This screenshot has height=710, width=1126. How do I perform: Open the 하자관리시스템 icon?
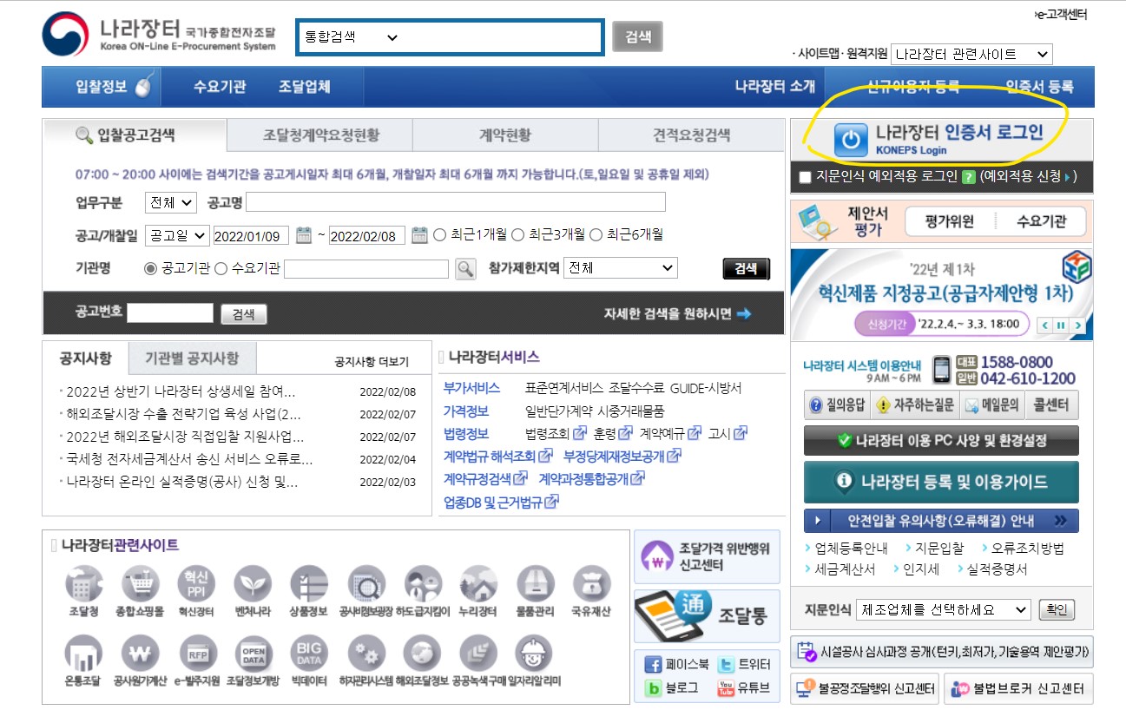[365, 654]
